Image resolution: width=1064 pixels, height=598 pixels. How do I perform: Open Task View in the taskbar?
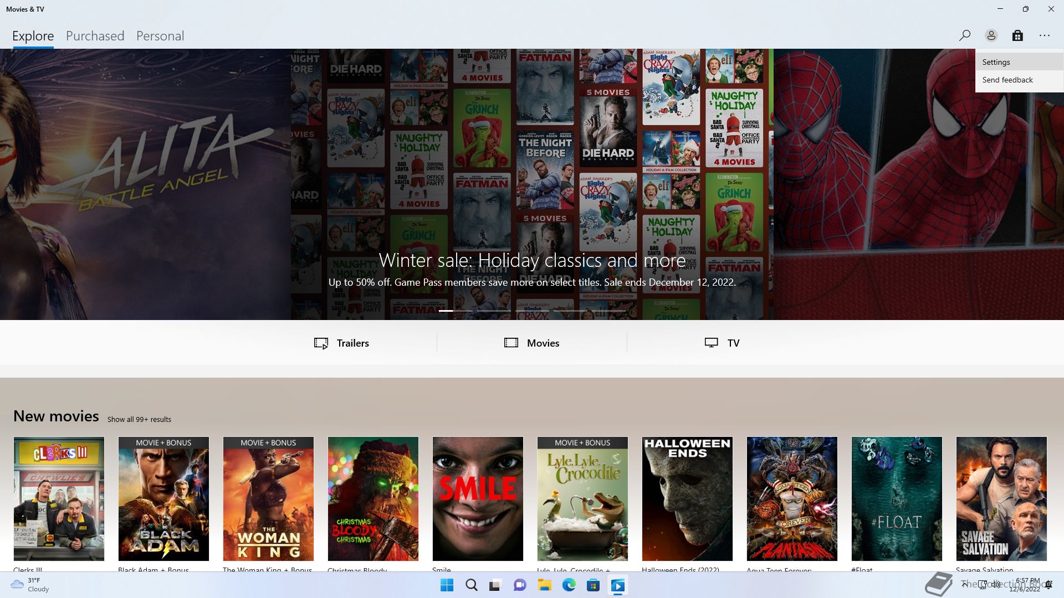click(495, 585)
